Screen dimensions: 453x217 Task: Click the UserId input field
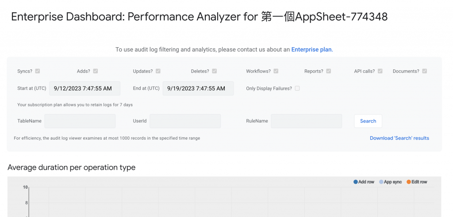[185, 121]
